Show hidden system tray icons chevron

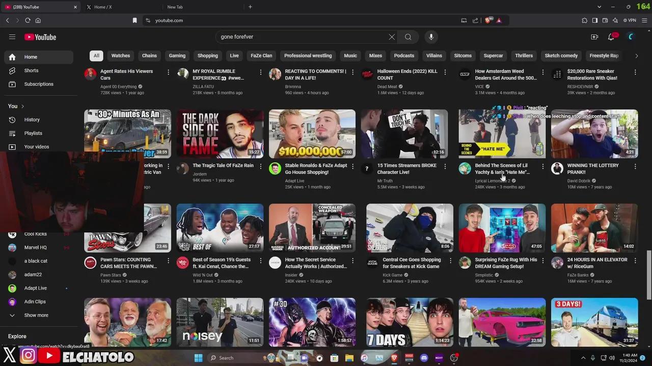(583, 358)
